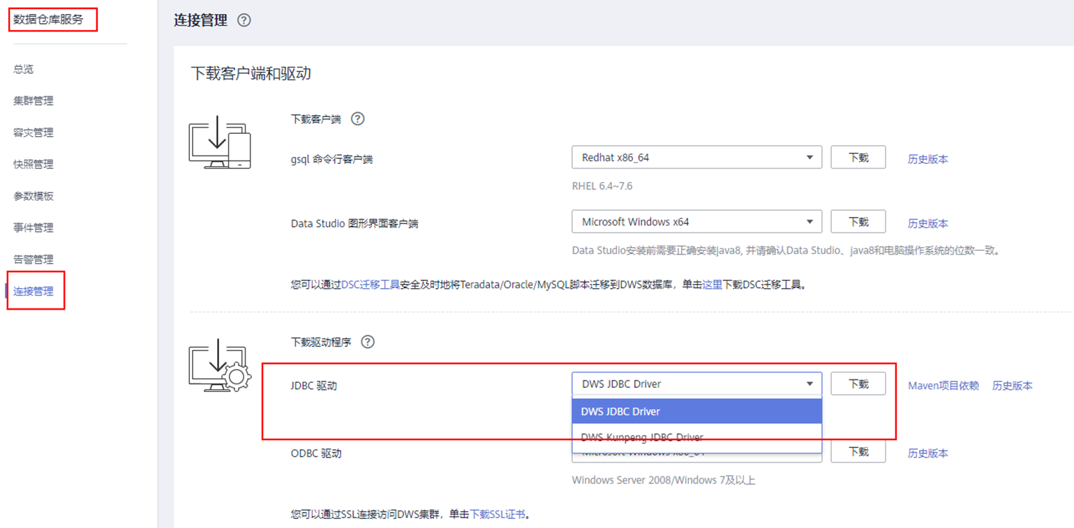Go to 告警管理 sidebar entry

click(x=33, y=259)
